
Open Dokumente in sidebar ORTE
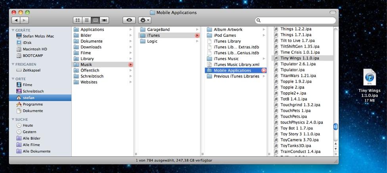40,111
